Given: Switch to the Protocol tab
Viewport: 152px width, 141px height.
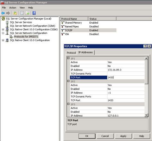Looking at the screenshot, I should 71,53.
